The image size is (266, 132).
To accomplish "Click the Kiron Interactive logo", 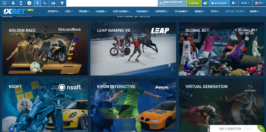I will [162, 87].
